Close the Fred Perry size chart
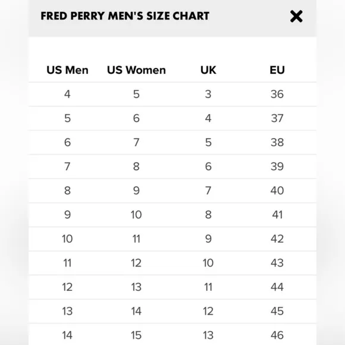This screenshot has width=345, height=345. (x=296, y=16)
